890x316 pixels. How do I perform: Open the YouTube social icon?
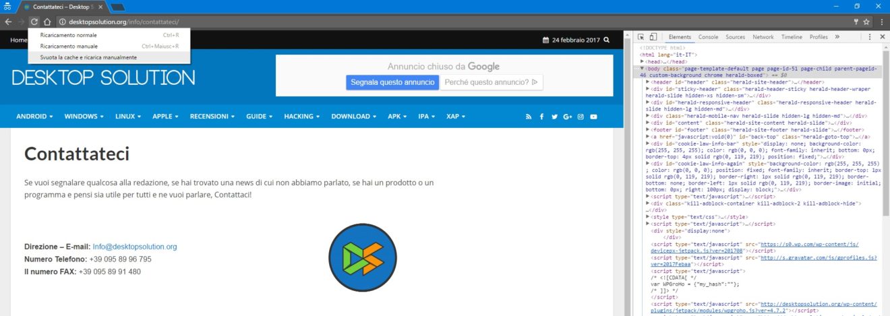(594, 117)
